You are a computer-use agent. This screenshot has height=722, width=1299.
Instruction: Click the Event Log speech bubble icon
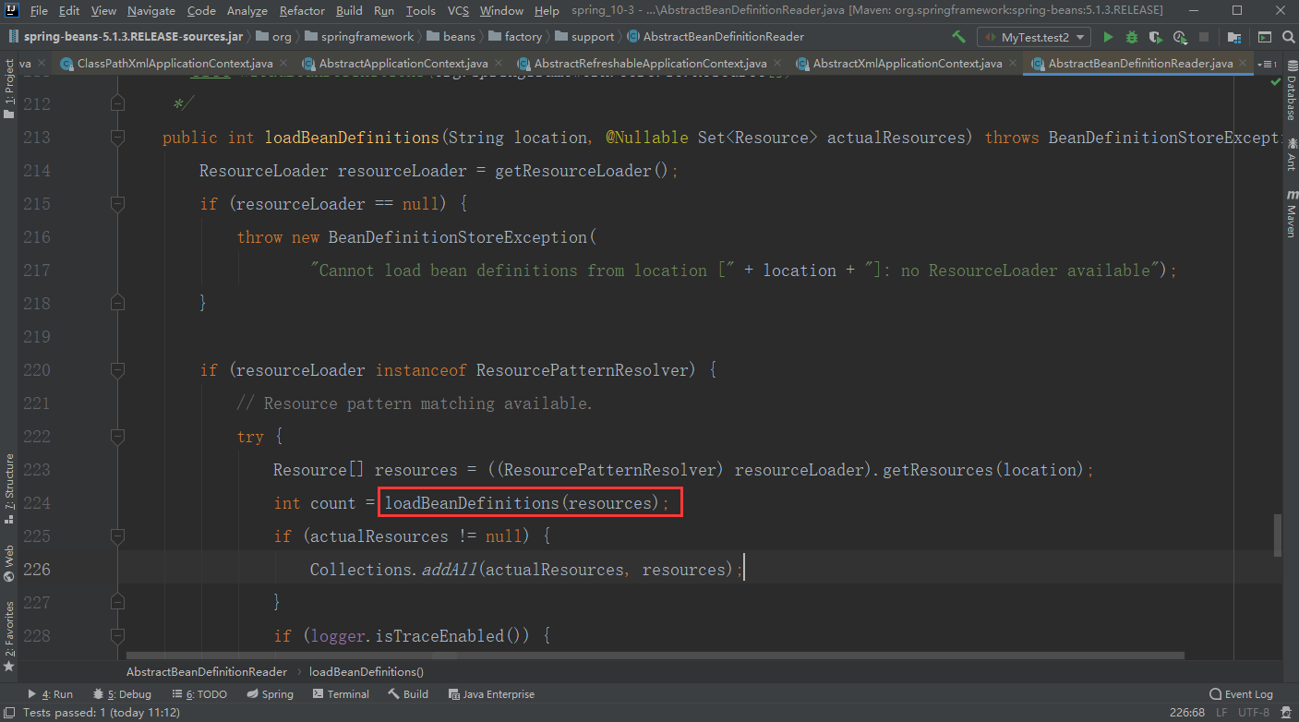click(1215, 694)
